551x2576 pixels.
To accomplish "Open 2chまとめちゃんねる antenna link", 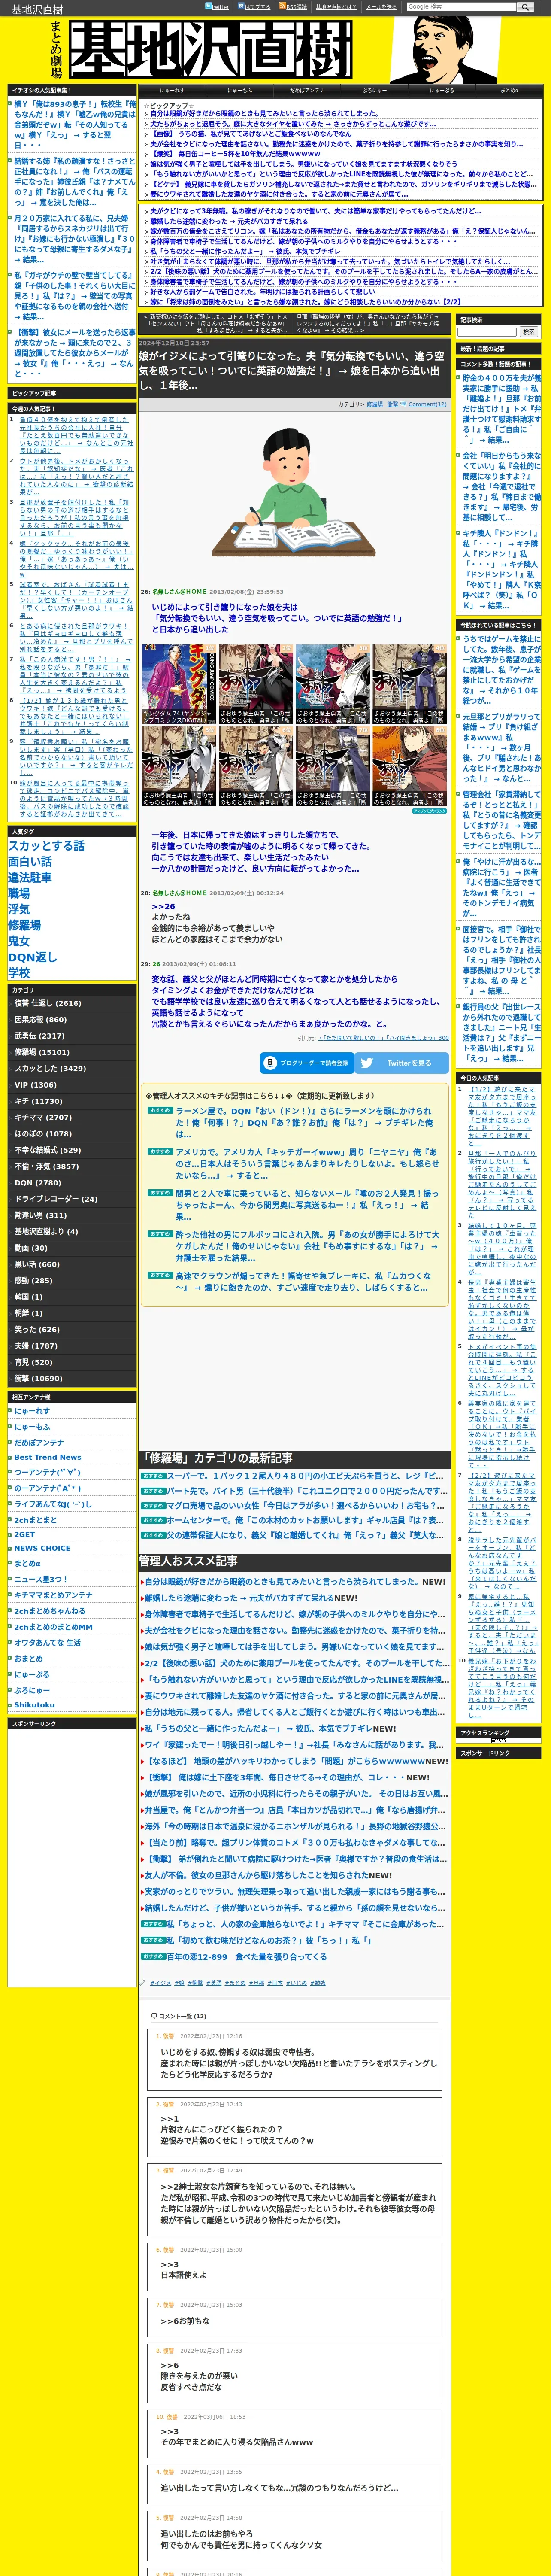I will pos(50,1610).
